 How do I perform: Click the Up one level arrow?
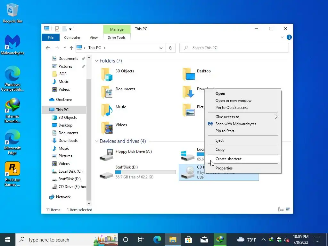pyautogui.click(x=71, y=48)
